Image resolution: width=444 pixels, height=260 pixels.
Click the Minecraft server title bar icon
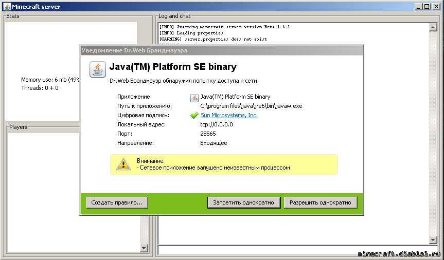[x=6, y=7]
